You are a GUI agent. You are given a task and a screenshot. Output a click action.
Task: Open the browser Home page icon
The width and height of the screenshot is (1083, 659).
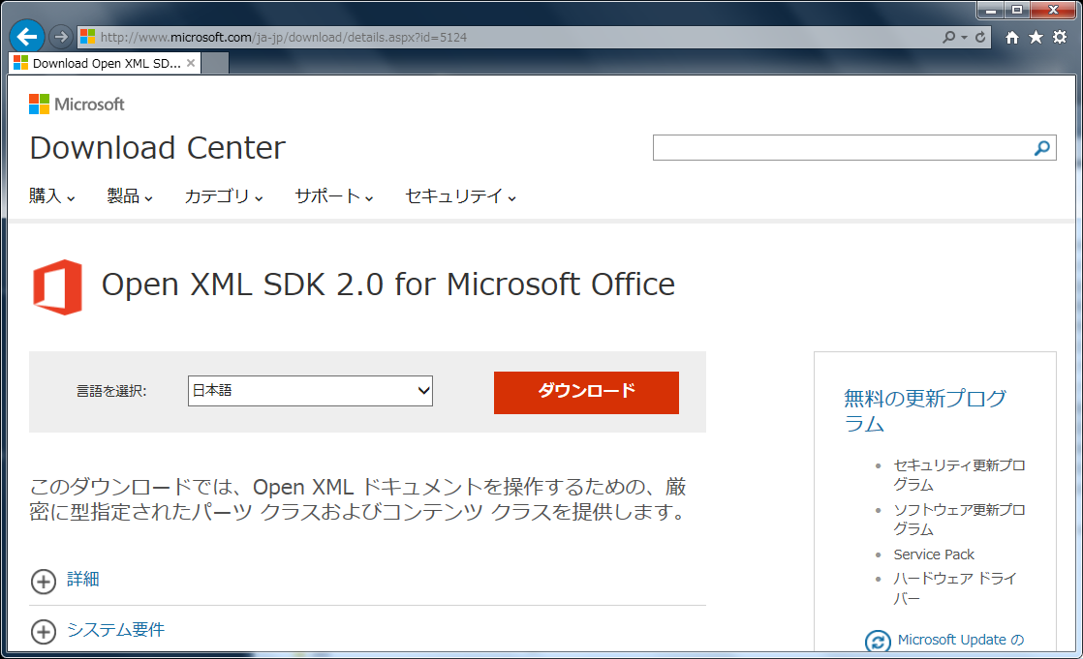[x=1012, y=37]
